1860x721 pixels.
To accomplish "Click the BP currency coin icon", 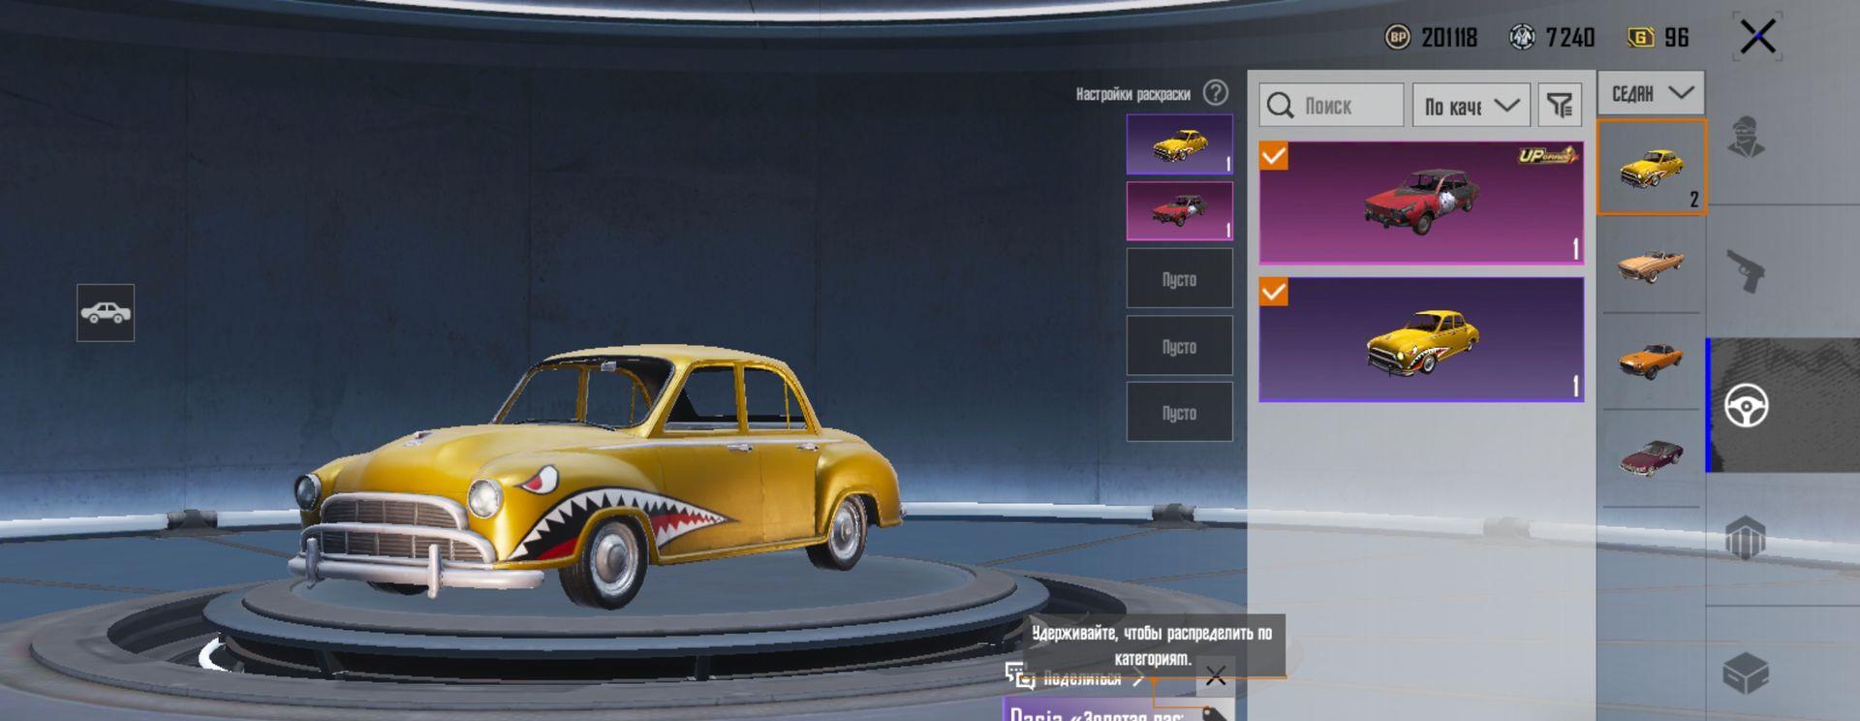I will [1397, 37].
